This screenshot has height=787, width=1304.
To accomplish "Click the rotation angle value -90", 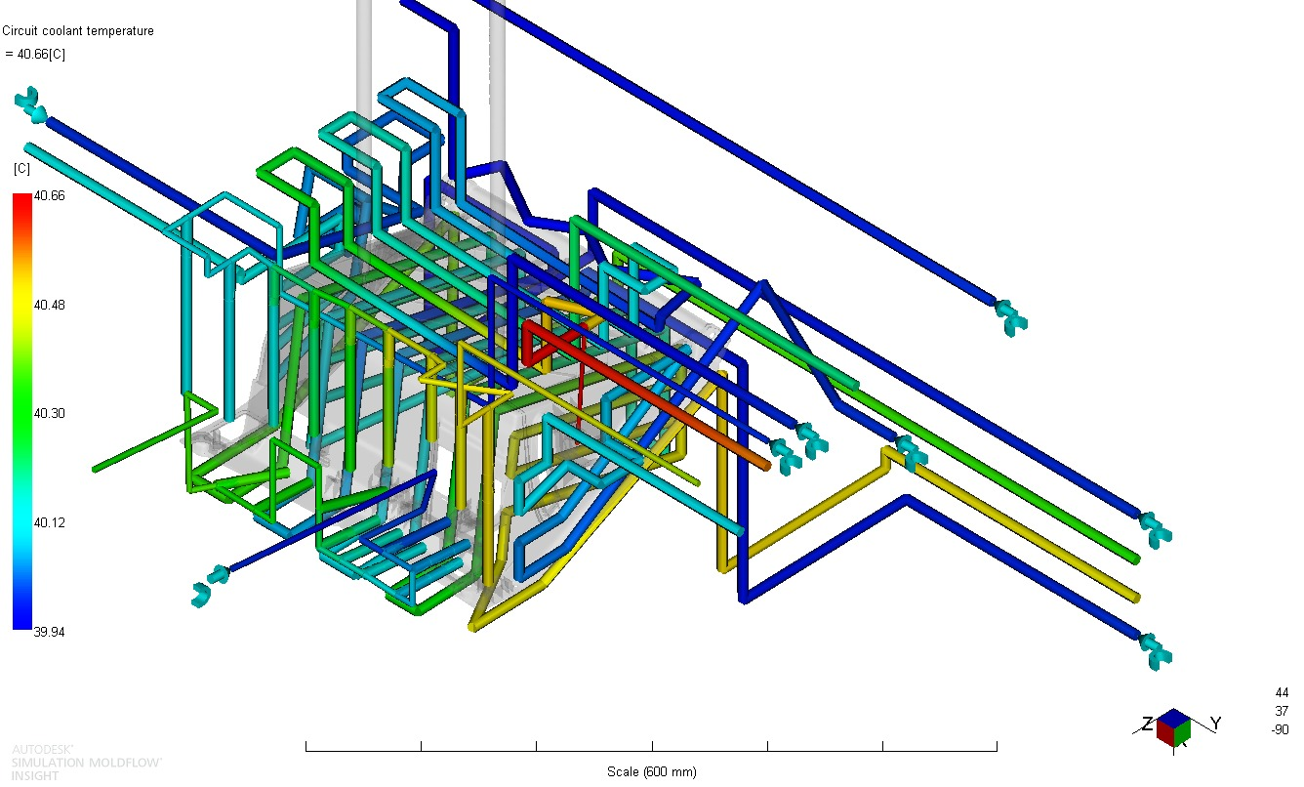I will click(x=1280, y=729).
